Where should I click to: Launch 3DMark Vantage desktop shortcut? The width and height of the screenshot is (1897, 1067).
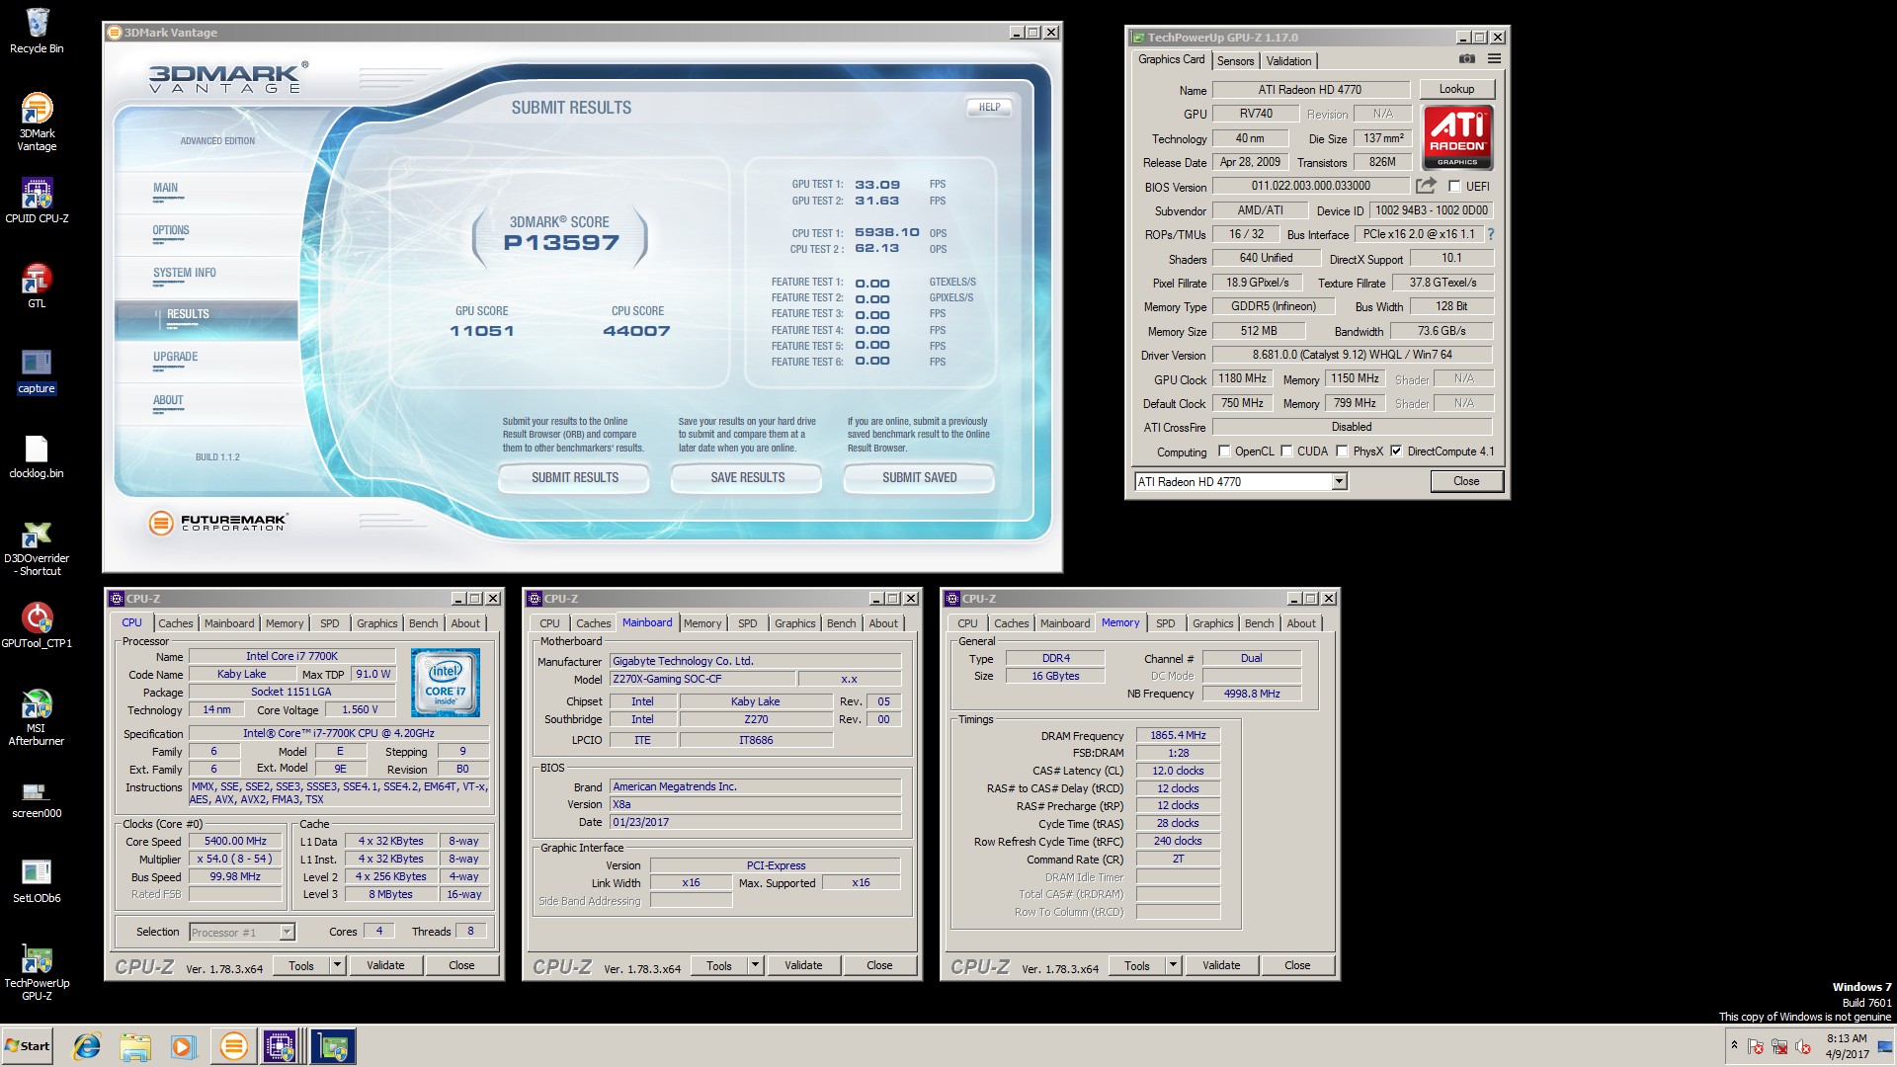tap(37, 122)
